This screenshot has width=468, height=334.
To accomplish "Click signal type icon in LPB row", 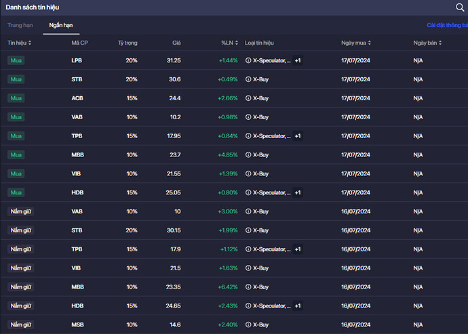I will pos(248,60).
